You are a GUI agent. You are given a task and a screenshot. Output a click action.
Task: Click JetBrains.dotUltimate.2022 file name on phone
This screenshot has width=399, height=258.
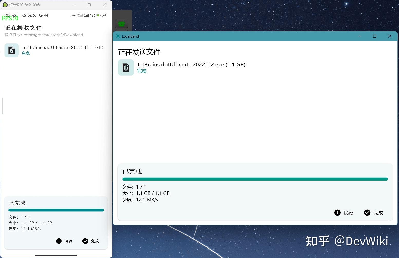tap(52, 47)
